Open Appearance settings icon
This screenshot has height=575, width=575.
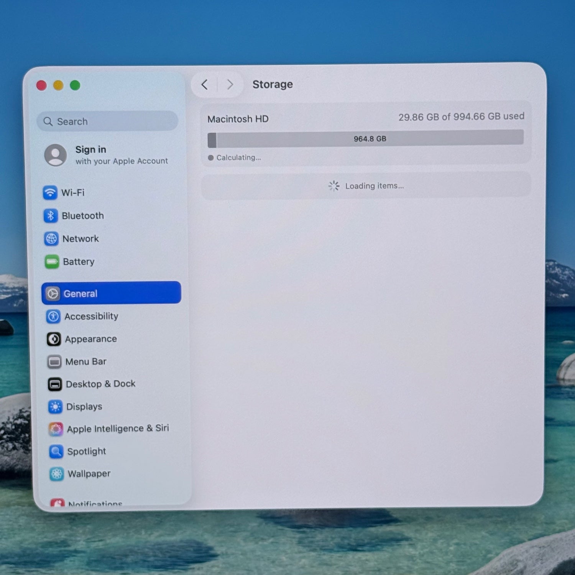(54, 339)
